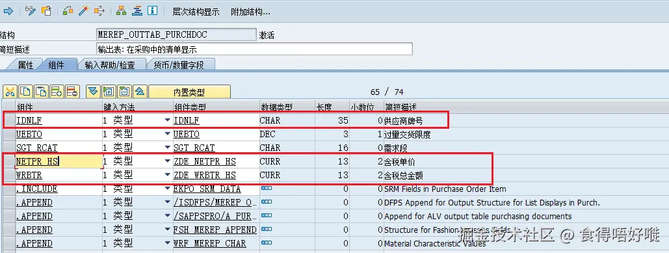
Task: Copy row using the copy icon
Action: (26, 91)
